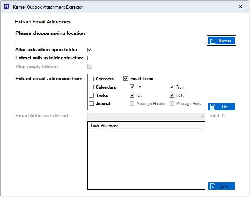Click the Browse button

click(221, 41)
